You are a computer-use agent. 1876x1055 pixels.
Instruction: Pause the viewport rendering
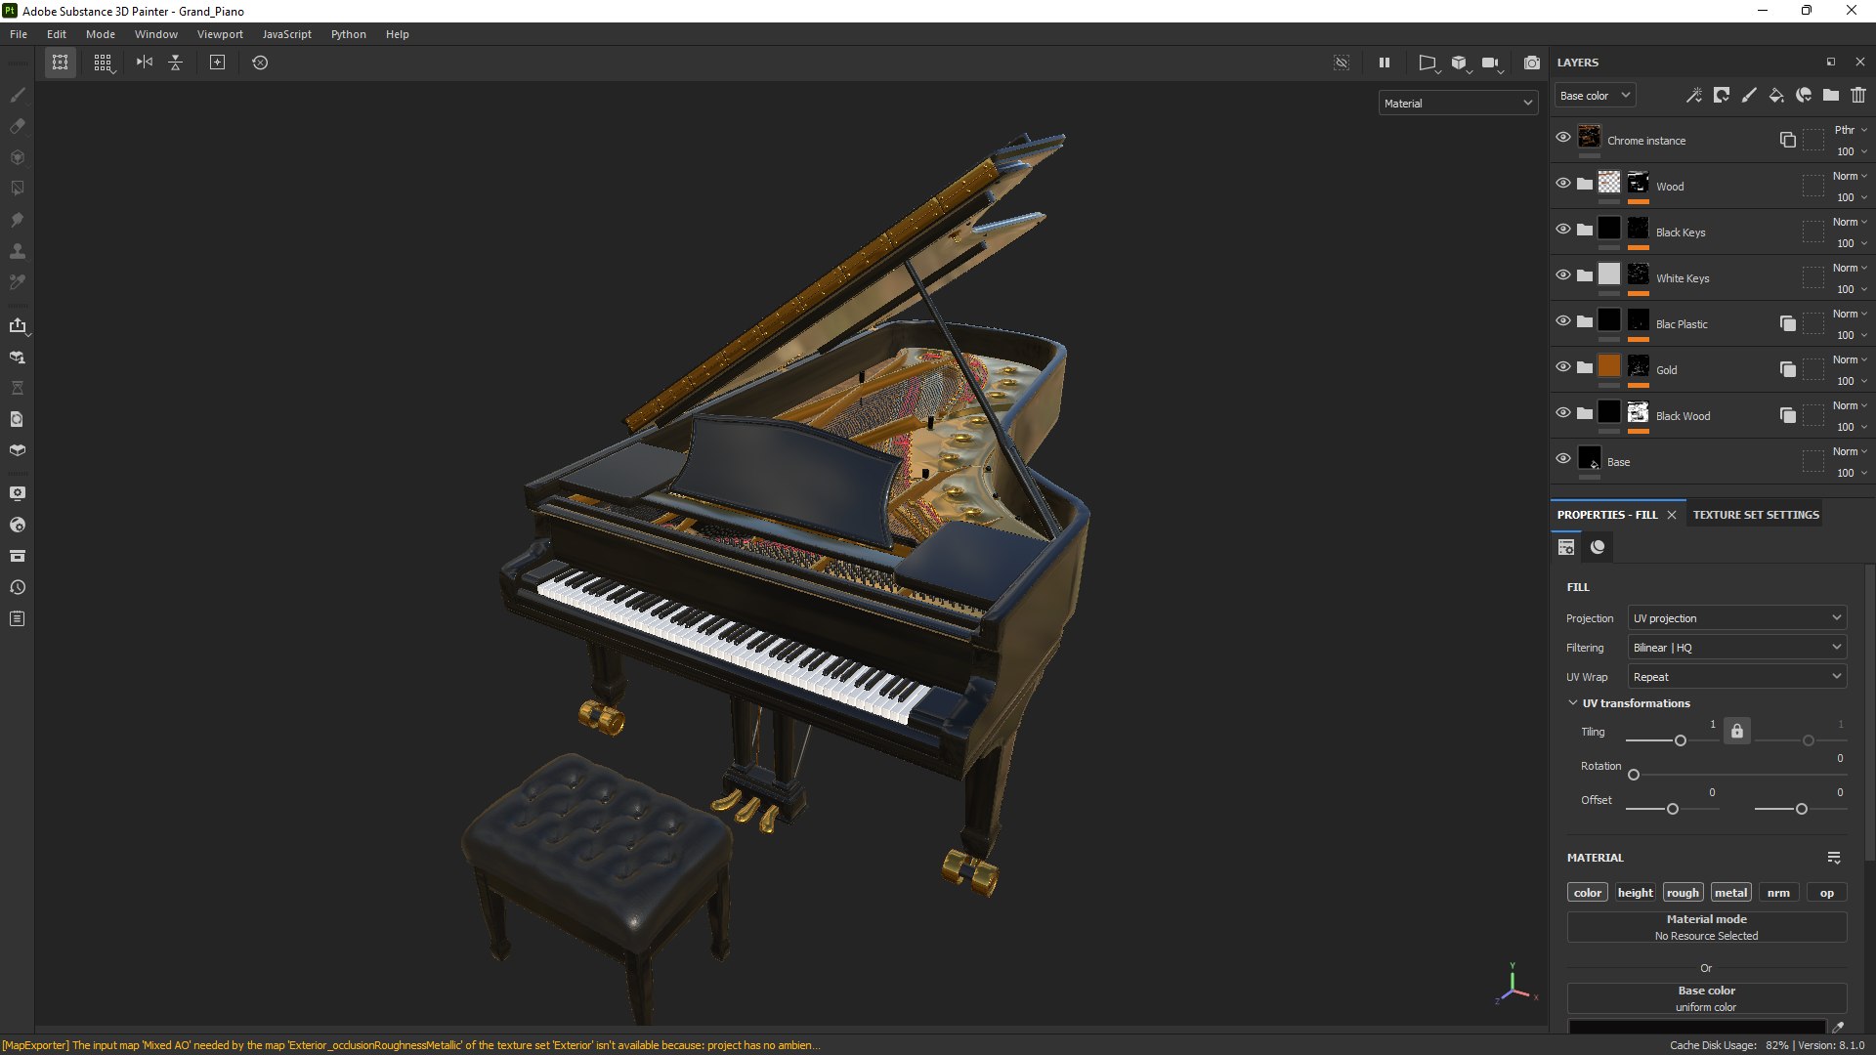[x=1384, y=63]
